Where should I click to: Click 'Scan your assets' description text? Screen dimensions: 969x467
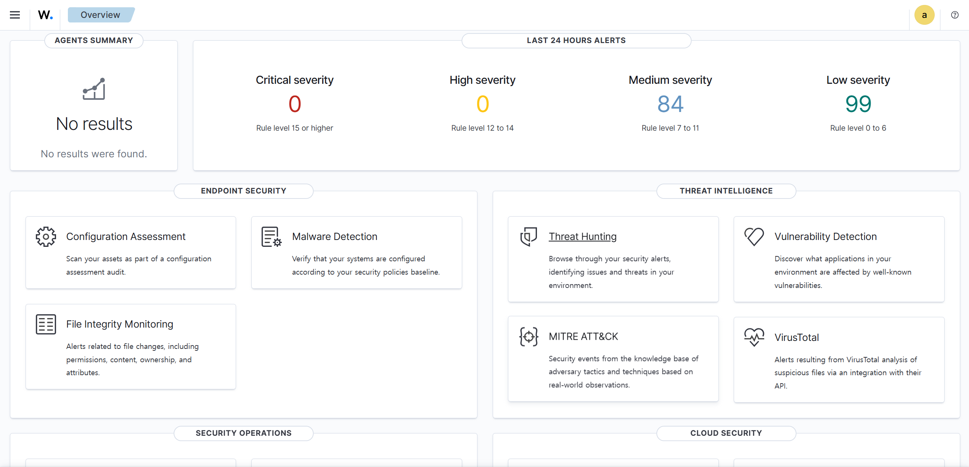[x=139, y=265]
